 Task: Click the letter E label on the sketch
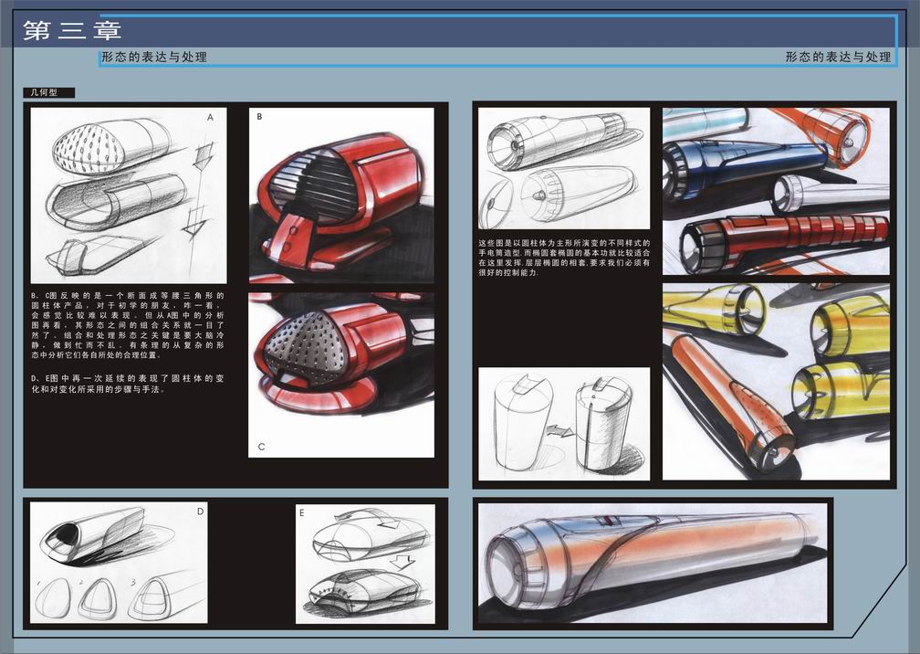[301, 513]
